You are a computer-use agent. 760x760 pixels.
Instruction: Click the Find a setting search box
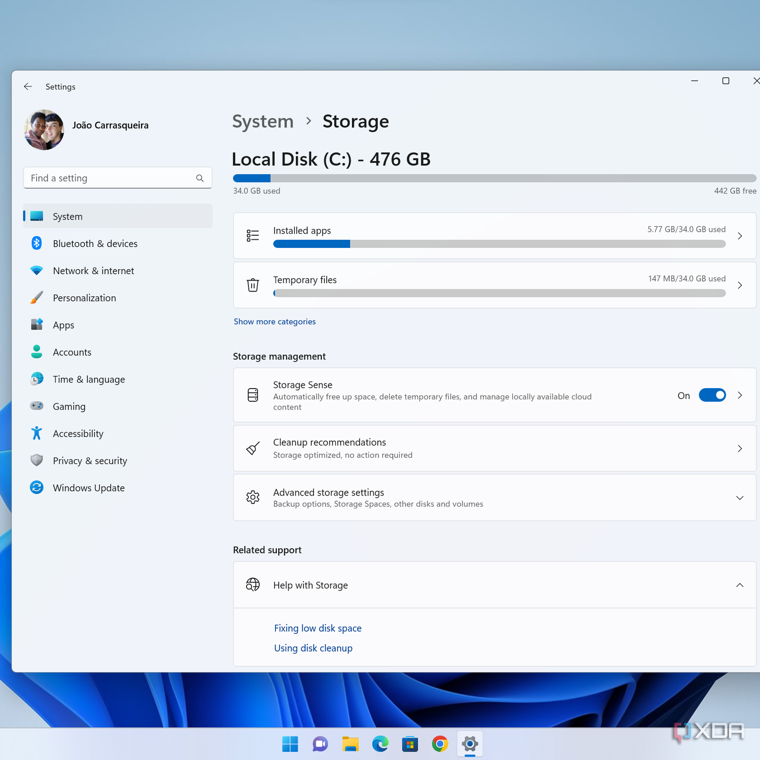click(109, 178)
